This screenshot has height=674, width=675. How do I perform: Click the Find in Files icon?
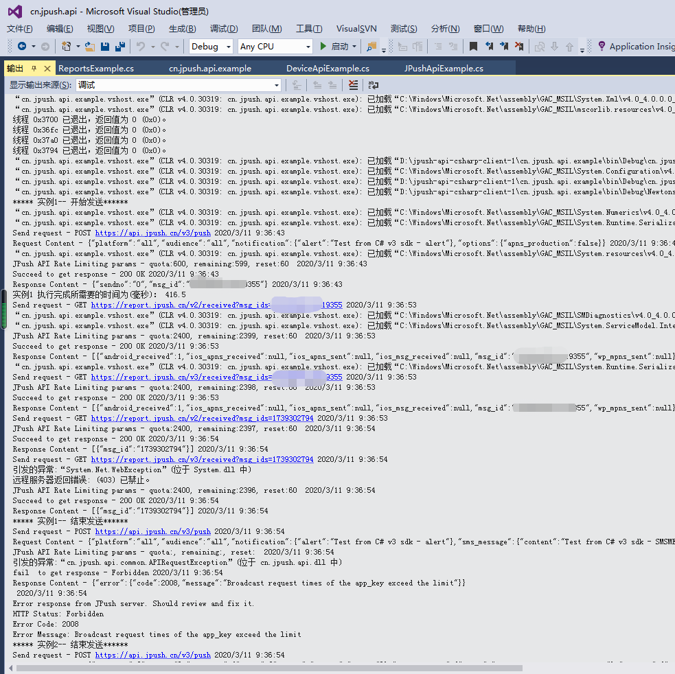point(371,46)
